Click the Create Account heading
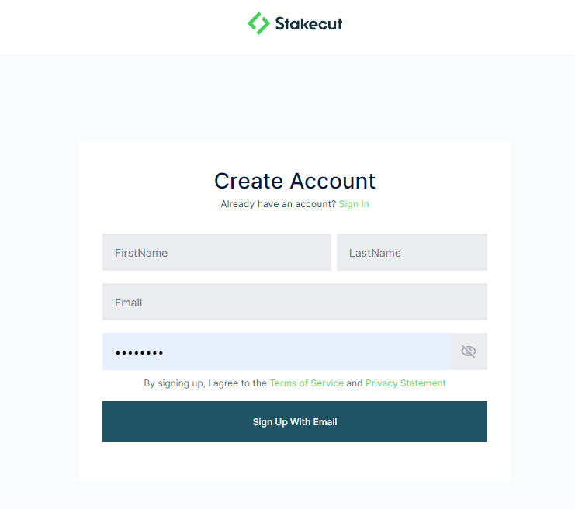 click(x=295, y=181)
